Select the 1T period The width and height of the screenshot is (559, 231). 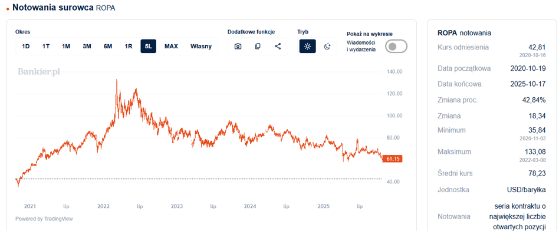pyautogui.click(x=46, y=47)
